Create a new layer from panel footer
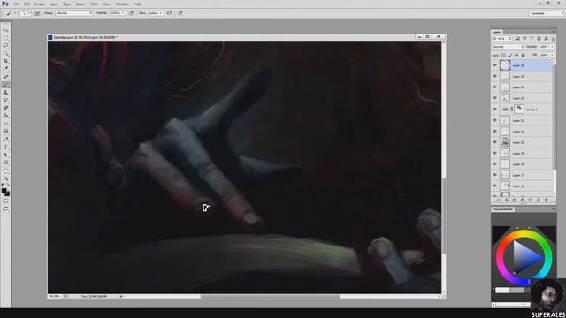 tap(539, 200)
